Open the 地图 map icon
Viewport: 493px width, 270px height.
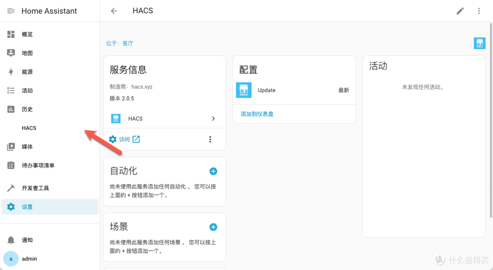[x=11, y=53]
